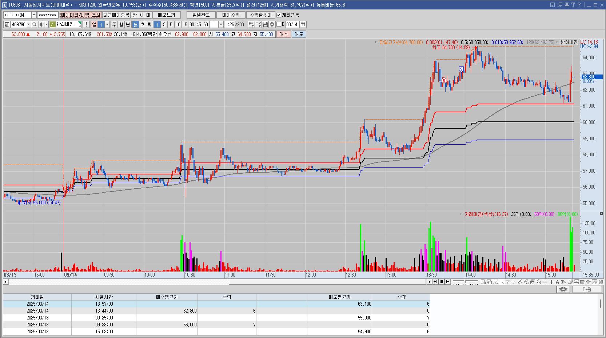Click the pin-window icon in title bar

[x=567, y=5]
